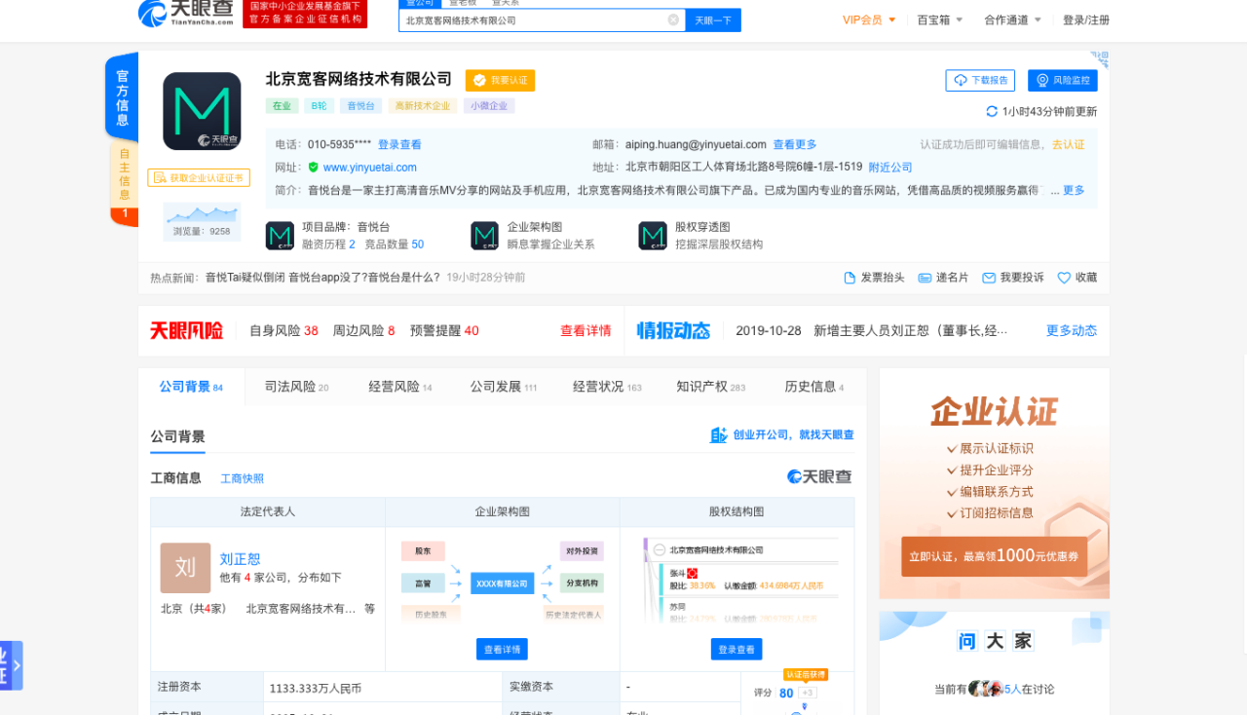Expand the VIP会员 dropdown menu

click(869, 19)
